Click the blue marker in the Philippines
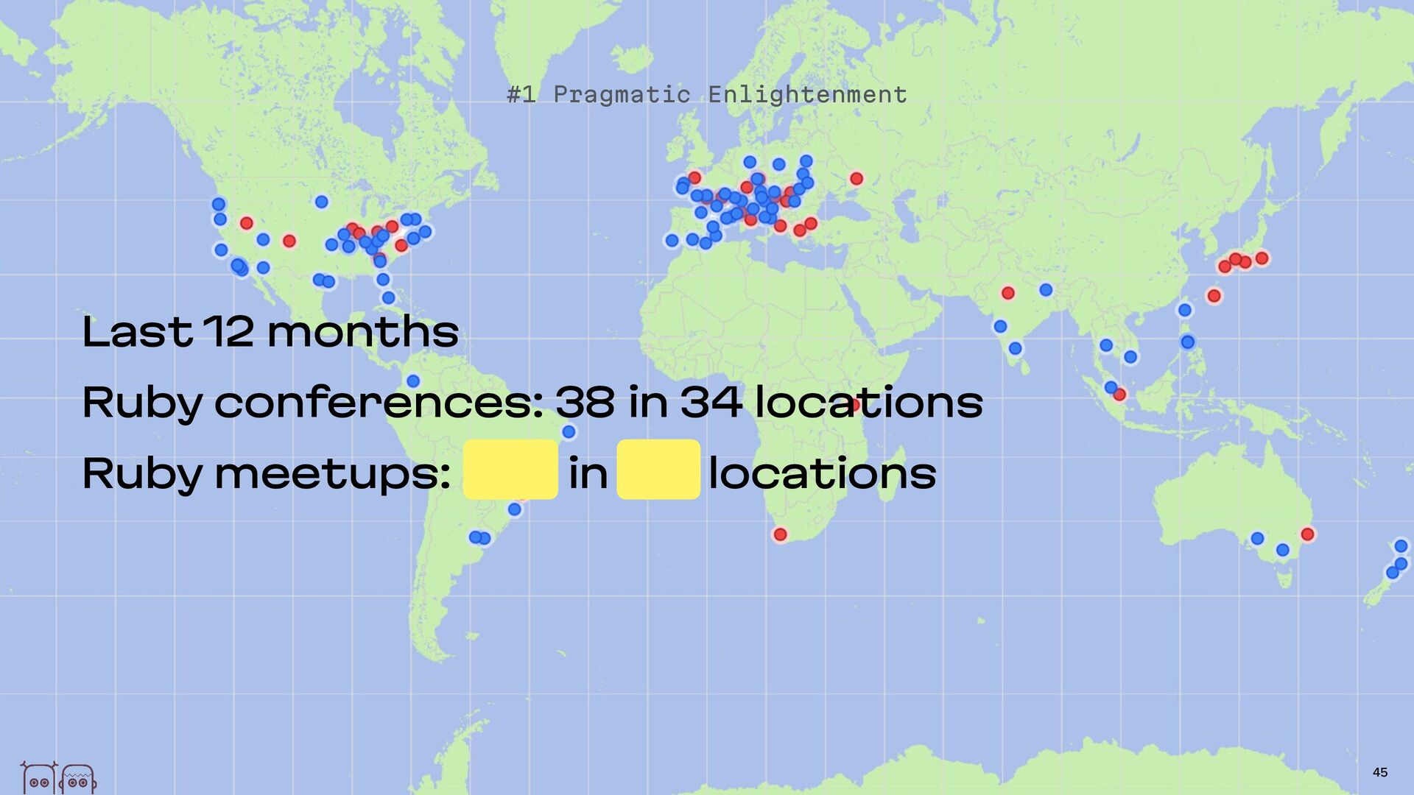The image size is (1414, 795). click(x=1187, y=342)
